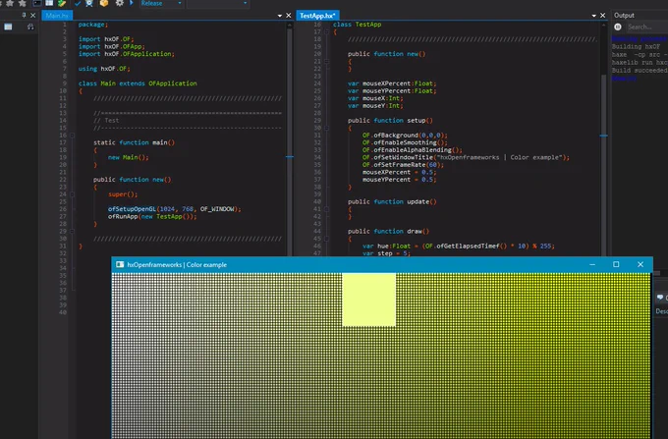Click the build project icon beside checkmark
The height and width of the screenshot is (439, 668).
(x=89, y=3)
